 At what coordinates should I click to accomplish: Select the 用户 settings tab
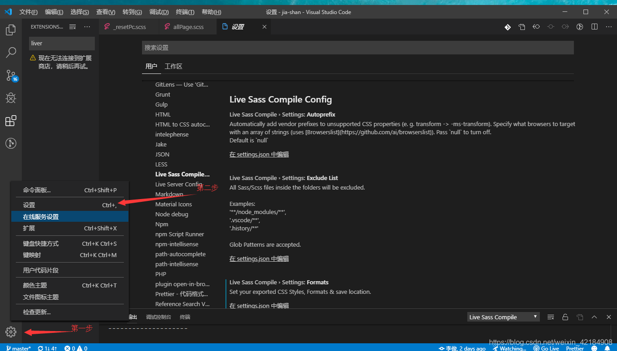(x=151, y=66)
